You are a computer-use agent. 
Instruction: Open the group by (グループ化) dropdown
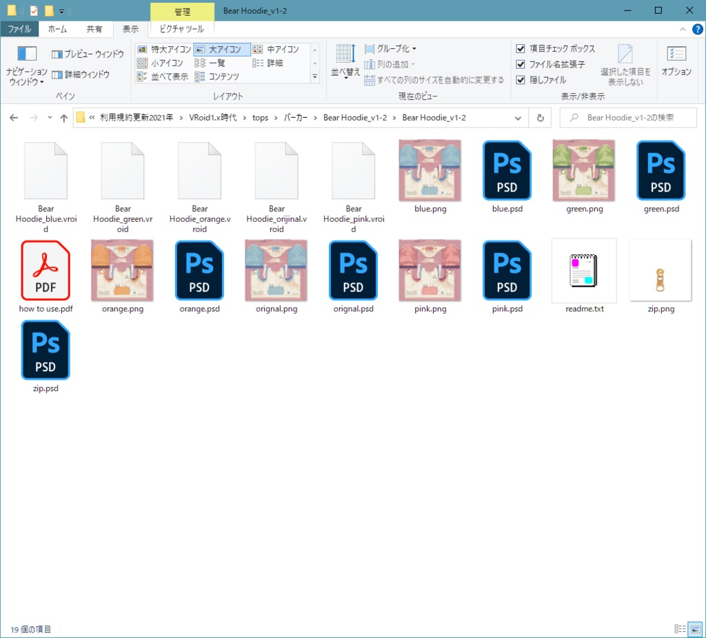(390, 49)
